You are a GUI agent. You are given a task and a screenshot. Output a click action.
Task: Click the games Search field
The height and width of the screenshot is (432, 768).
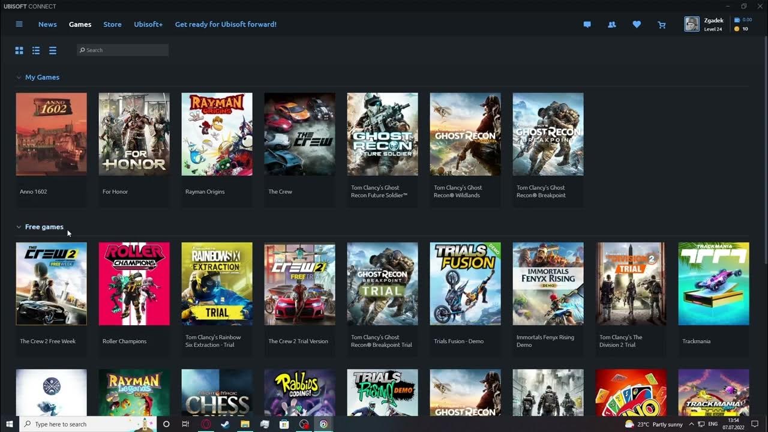(x=122, y=50)
